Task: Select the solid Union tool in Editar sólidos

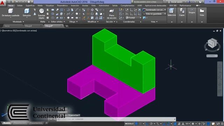Action: coord(53,10)
